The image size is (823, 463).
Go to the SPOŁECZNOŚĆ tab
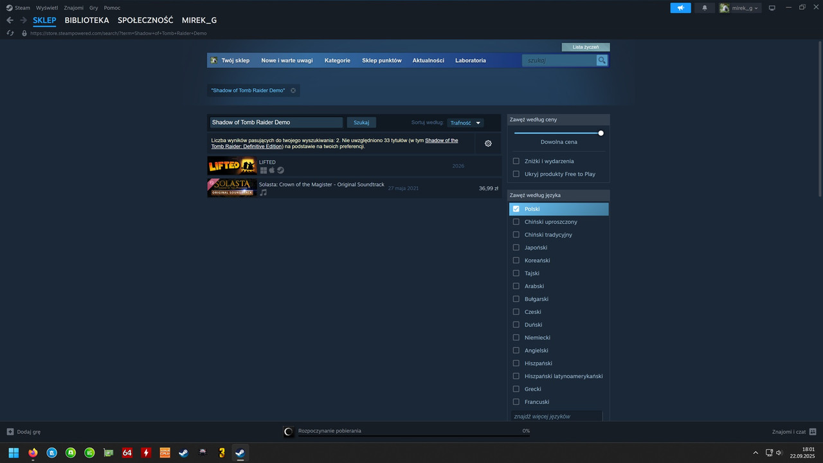(145, 20)
